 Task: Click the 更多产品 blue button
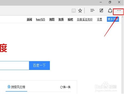(113, 19)
